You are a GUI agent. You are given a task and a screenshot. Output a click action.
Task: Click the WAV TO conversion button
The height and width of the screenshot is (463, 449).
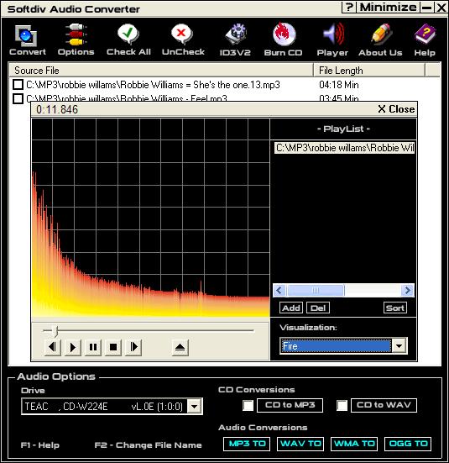(300, 444)
